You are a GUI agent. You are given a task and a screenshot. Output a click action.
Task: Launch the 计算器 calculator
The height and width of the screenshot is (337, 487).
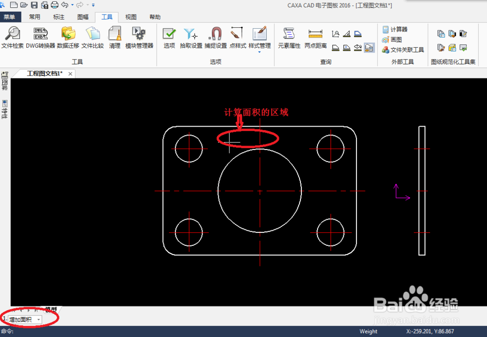pos(395,29)
